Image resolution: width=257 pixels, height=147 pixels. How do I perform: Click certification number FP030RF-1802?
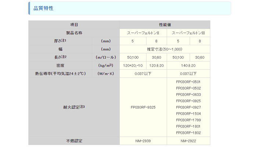(188, 133)
